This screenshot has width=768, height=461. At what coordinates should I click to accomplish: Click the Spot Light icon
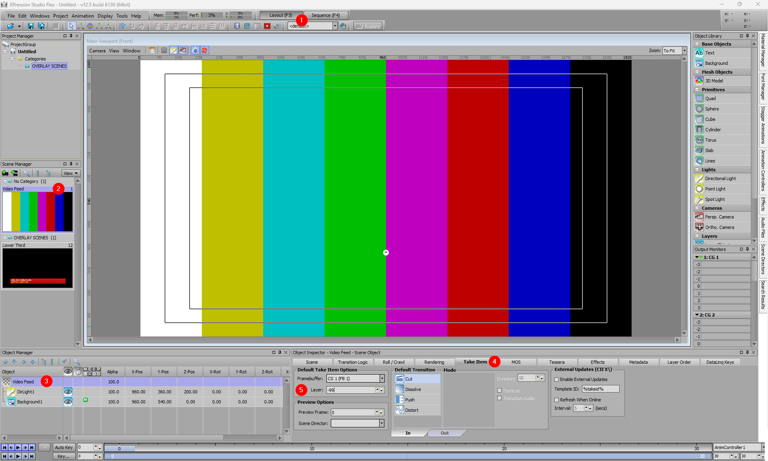click(699, 199)
